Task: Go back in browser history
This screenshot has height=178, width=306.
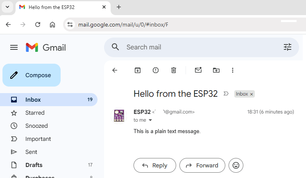Action: pos(8,24)
